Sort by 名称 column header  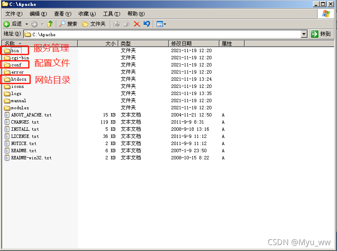pos(40,44)
